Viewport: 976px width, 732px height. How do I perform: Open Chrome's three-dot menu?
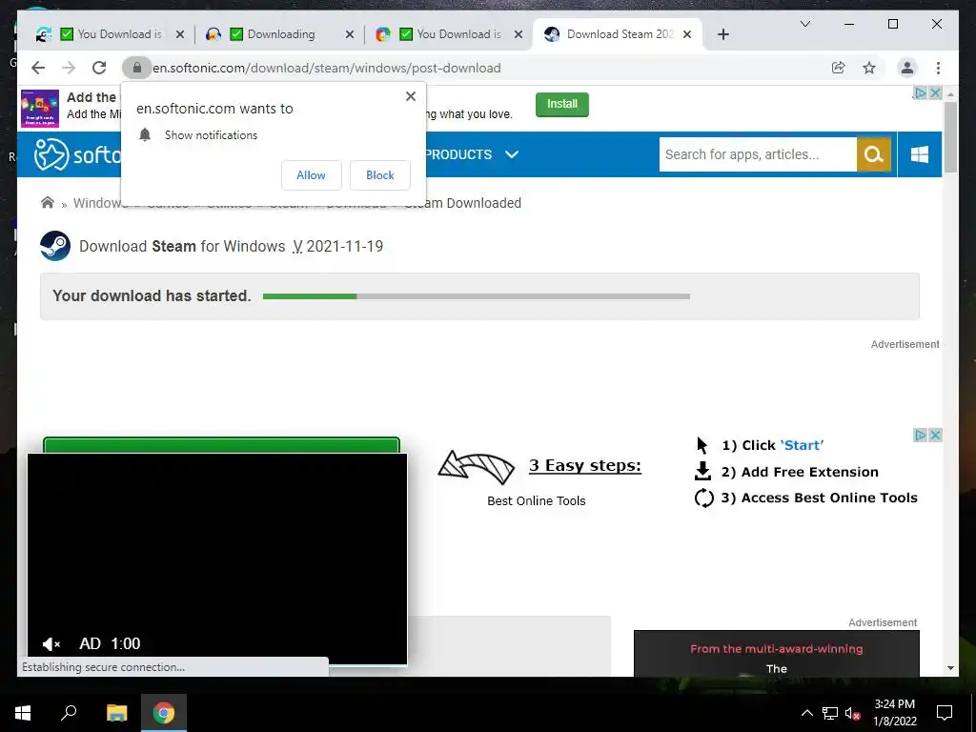[x=938, y=68]
